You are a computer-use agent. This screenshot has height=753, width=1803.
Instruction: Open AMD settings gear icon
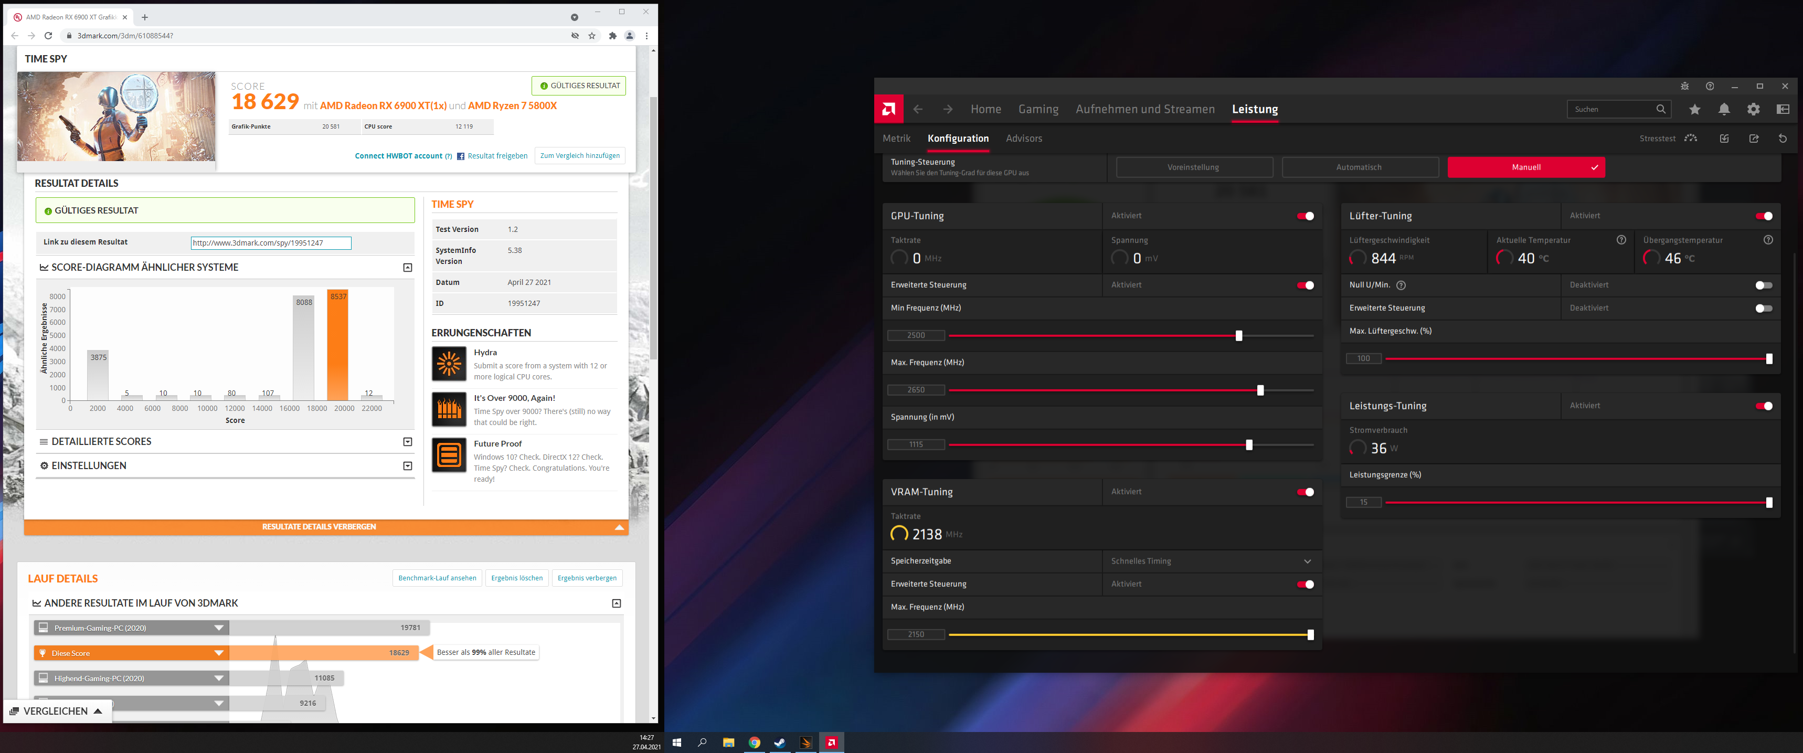[x=1753, y=109]
